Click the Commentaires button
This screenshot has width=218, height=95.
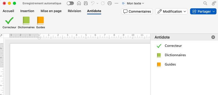[137, 11]
